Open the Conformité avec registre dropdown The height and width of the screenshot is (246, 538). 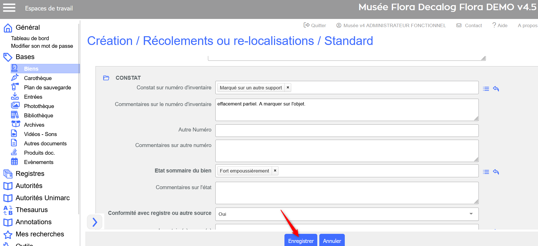[347, 214]
